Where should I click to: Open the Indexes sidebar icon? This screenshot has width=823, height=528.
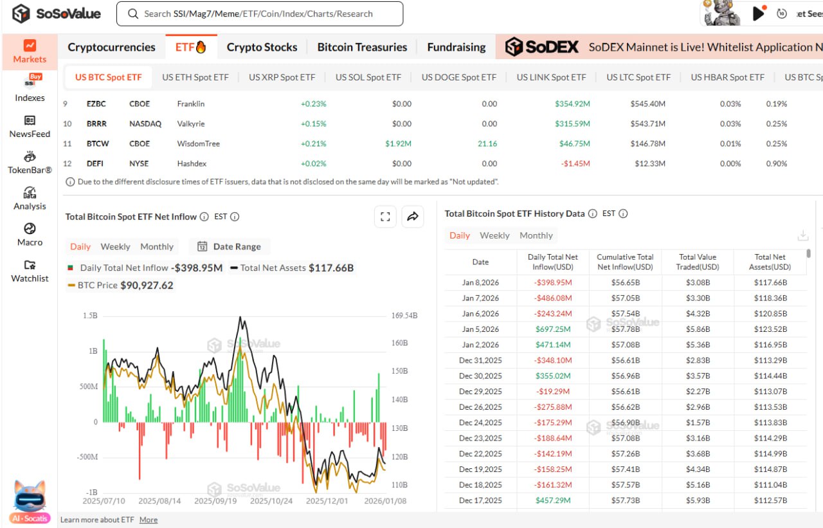(x=30, y=82)
